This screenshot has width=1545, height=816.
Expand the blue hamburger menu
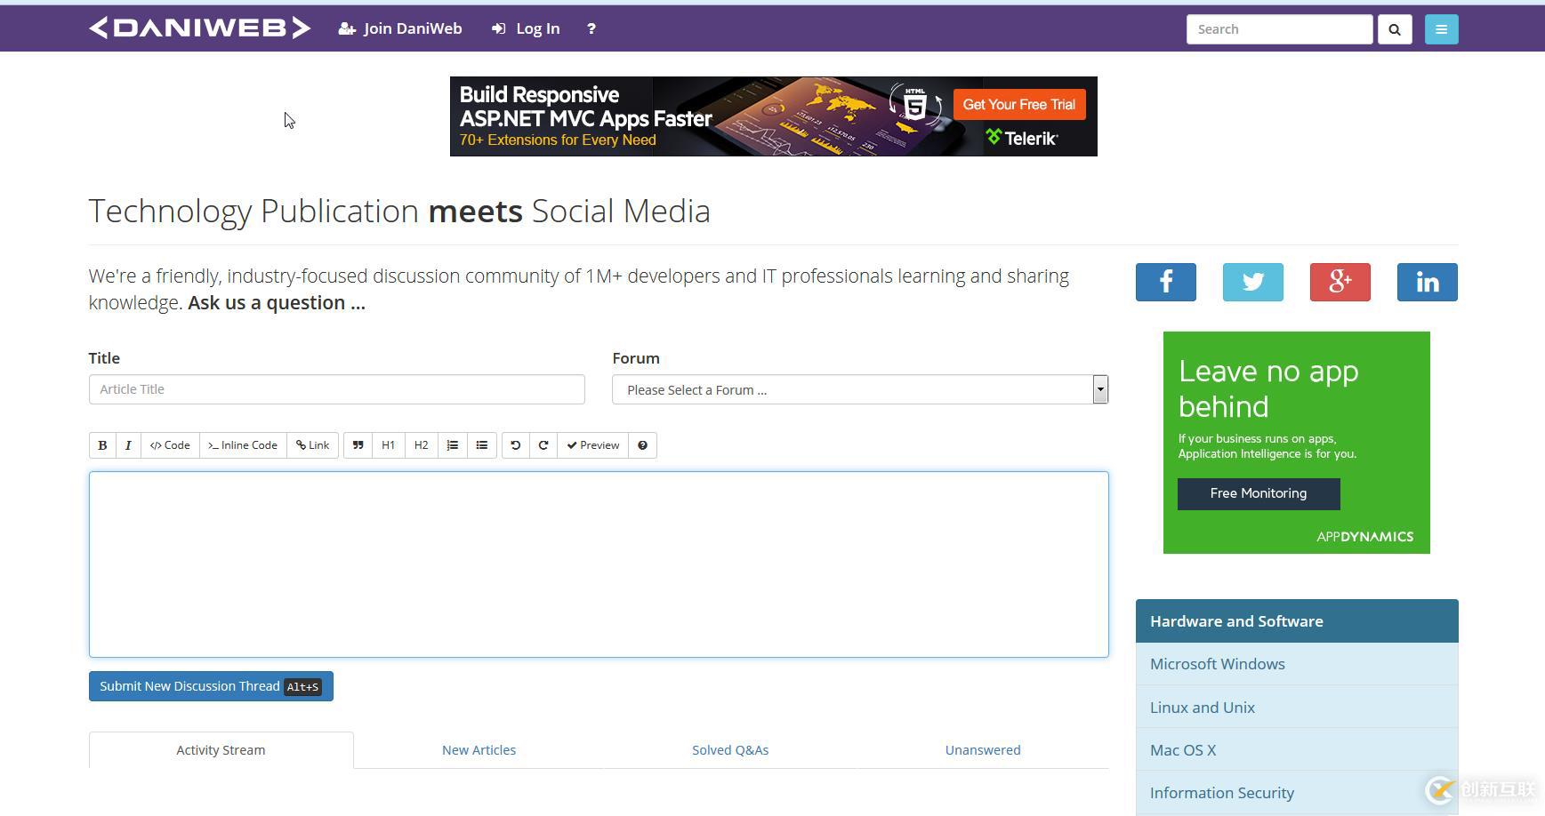coord(1441,29)
